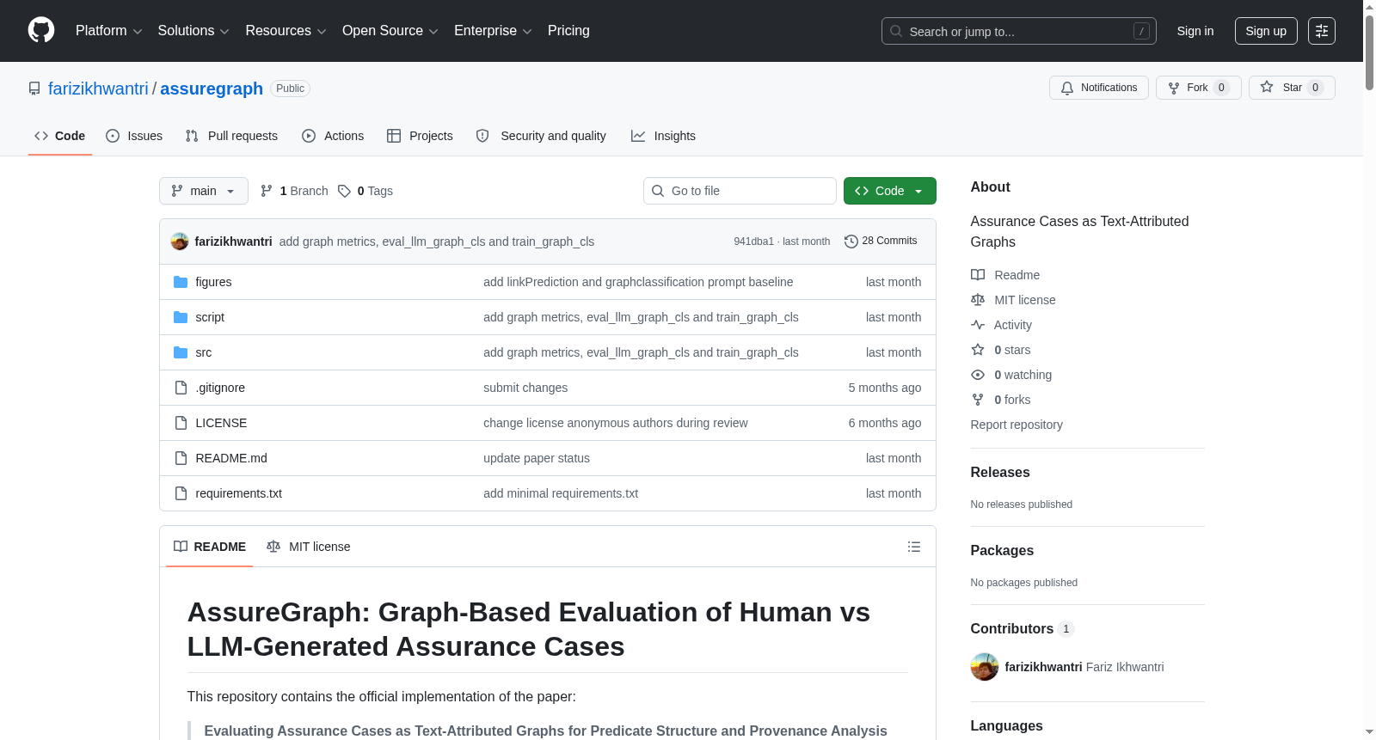Expand the Enterprise menu

[x=493, y=31]
